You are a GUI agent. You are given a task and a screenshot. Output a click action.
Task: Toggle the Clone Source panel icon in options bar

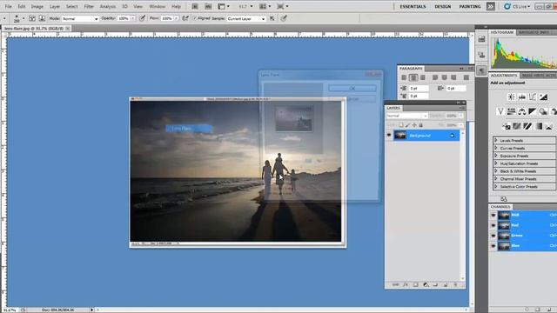pos(42,18)
